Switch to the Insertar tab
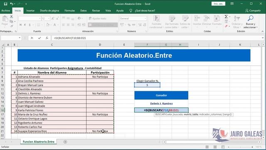Viewport: 266px width, 150px height. (30, 10)
